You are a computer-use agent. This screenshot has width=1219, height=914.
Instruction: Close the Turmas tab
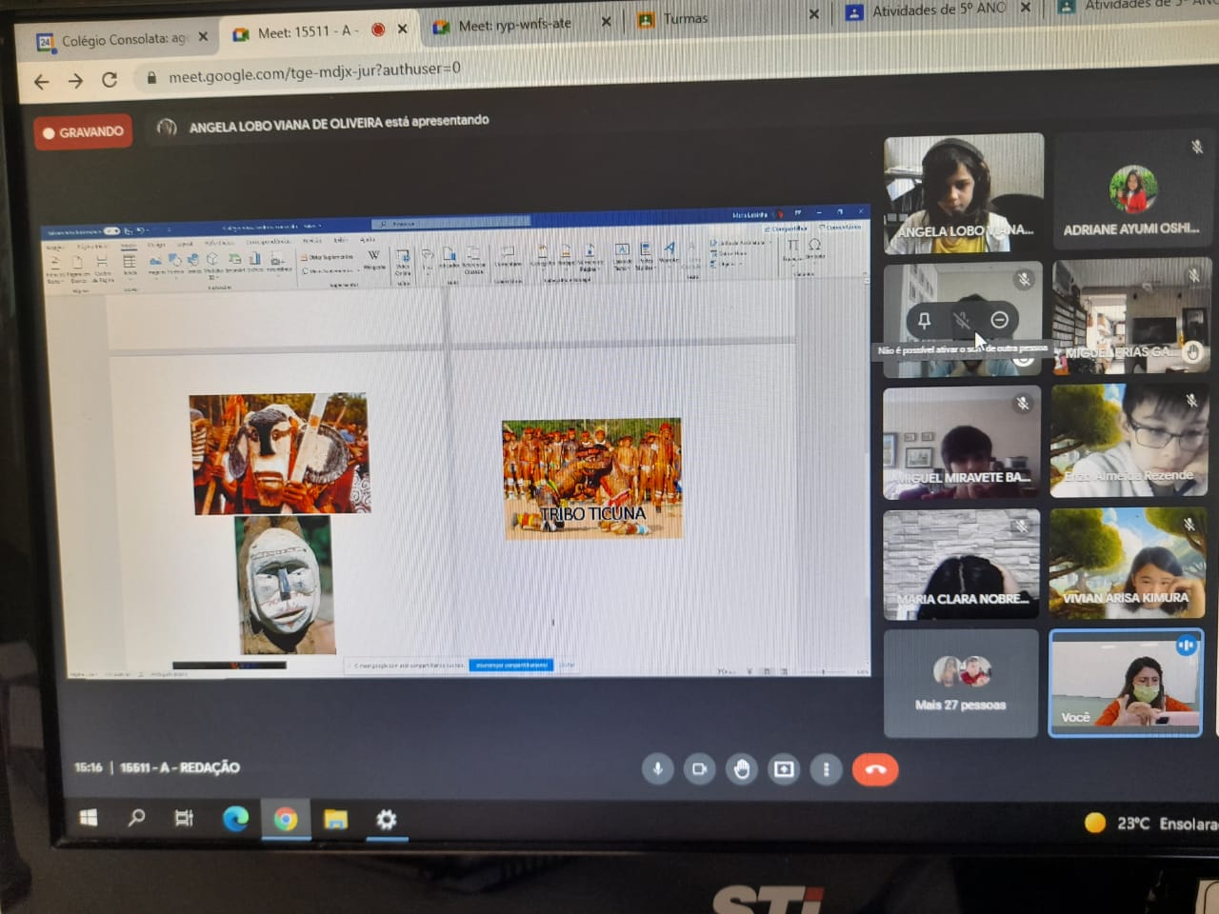click(813, 14)
